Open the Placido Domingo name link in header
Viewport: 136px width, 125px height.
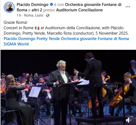point(33,5)
